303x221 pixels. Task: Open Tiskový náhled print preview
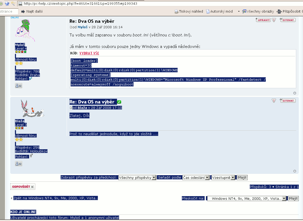189,11
